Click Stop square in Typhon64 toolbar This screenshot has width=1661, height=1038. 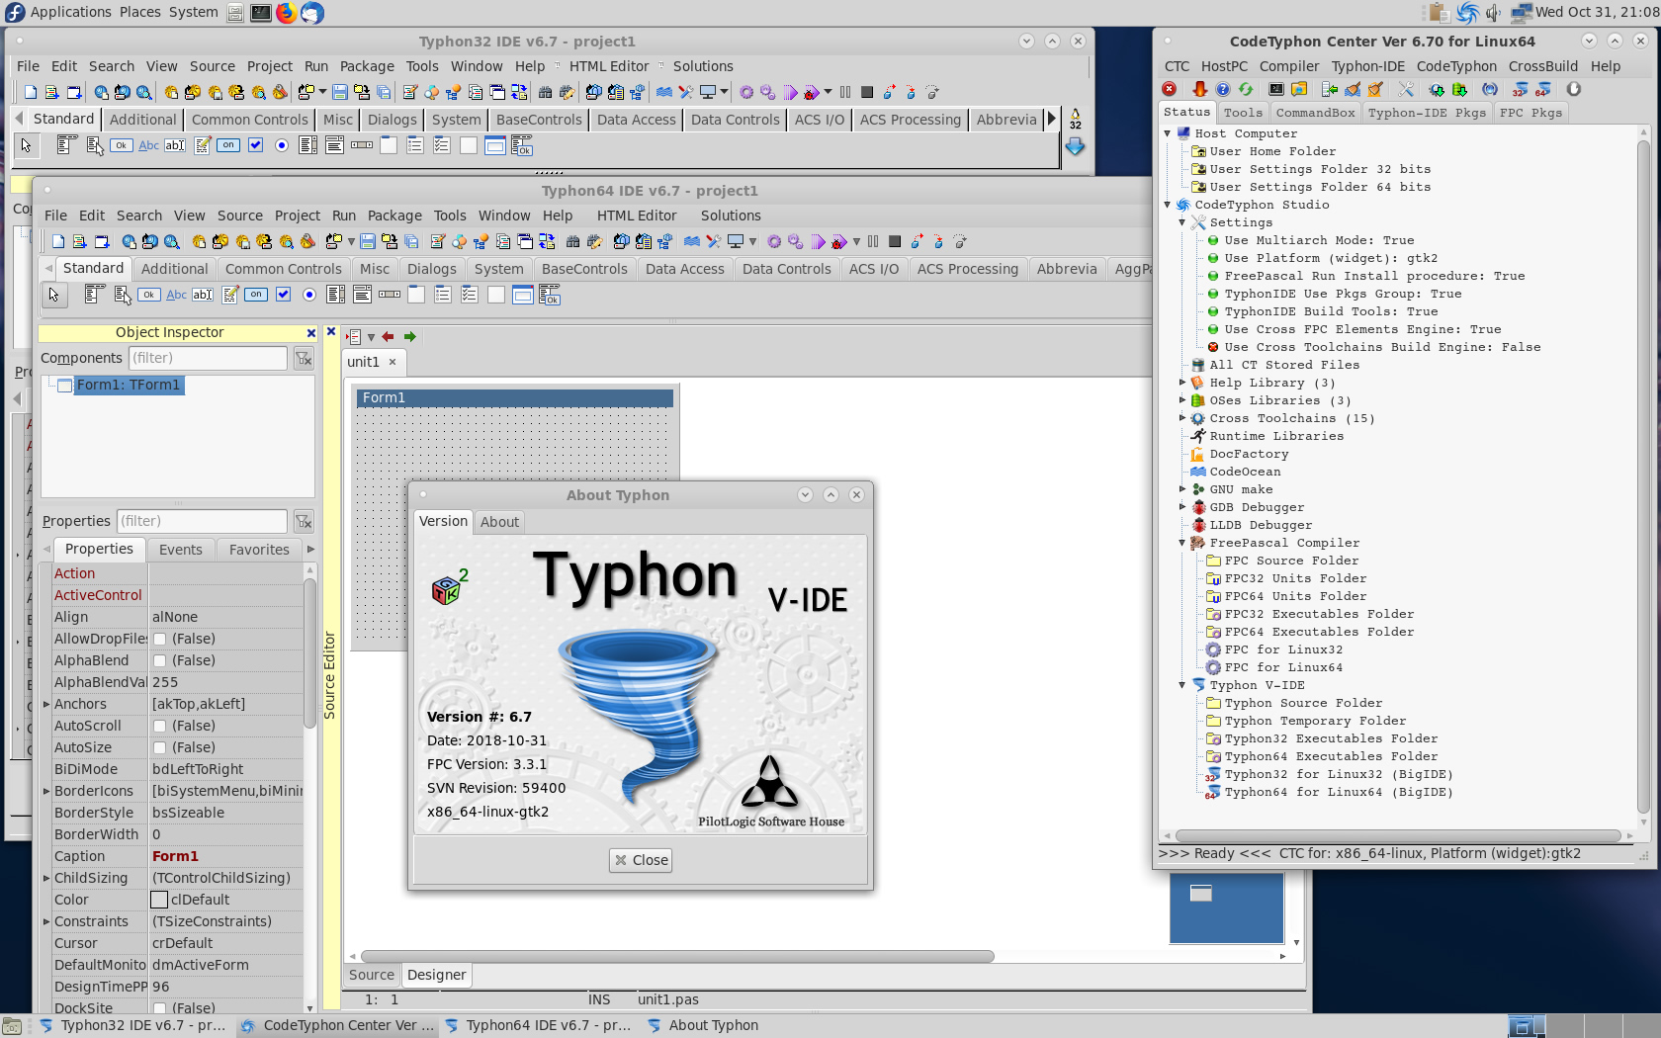(895, 241)
